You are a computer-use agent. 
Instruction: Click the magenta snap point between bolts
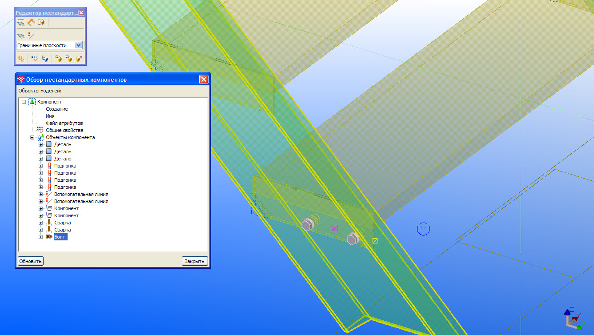pyautogui.click(x=335, y=228)
